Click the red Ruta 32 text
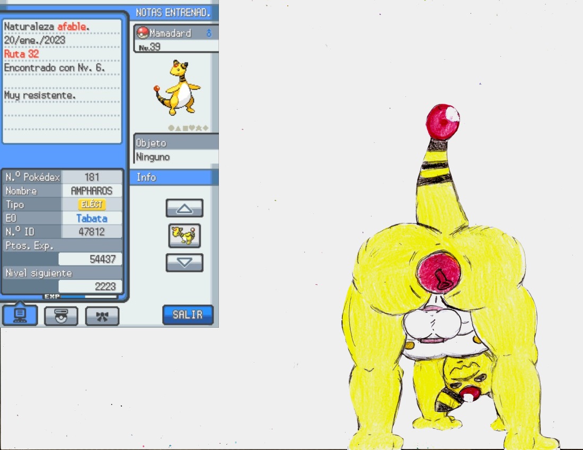The image size is (583, 450). [21, 54]
